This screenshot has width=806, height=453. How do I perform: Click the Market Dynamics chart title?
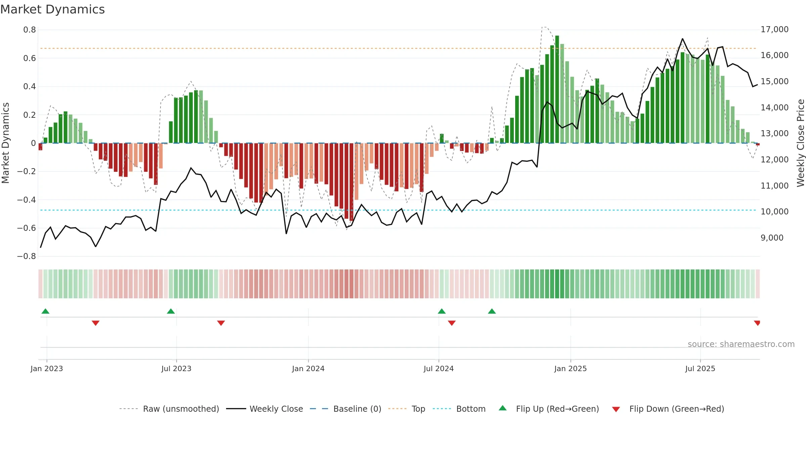click(52, 9)
